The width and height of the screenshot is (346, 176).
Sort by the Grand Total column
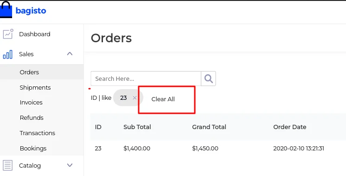[209, 127]
